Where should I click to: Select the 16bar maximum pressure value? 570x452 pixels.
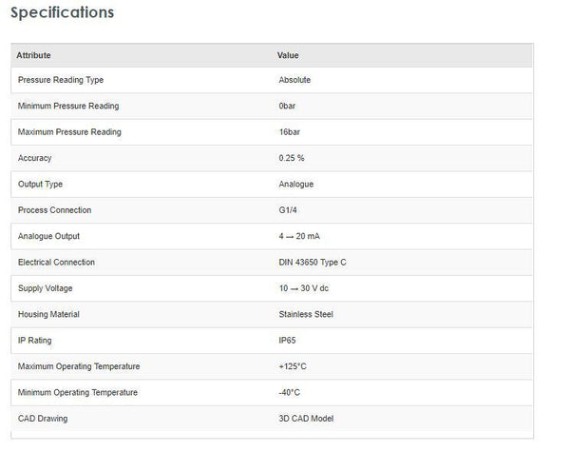click(x=290, y=132)
